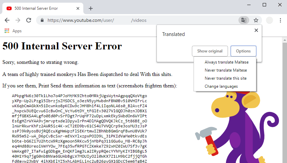The image size is (287, 163).
Task: Select Change languages option
Action: tap(221, 86)
